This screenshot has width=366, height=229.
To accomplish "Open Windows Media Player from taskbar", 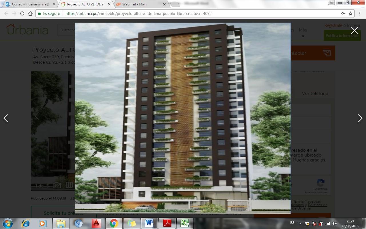I will coord(43,223).
